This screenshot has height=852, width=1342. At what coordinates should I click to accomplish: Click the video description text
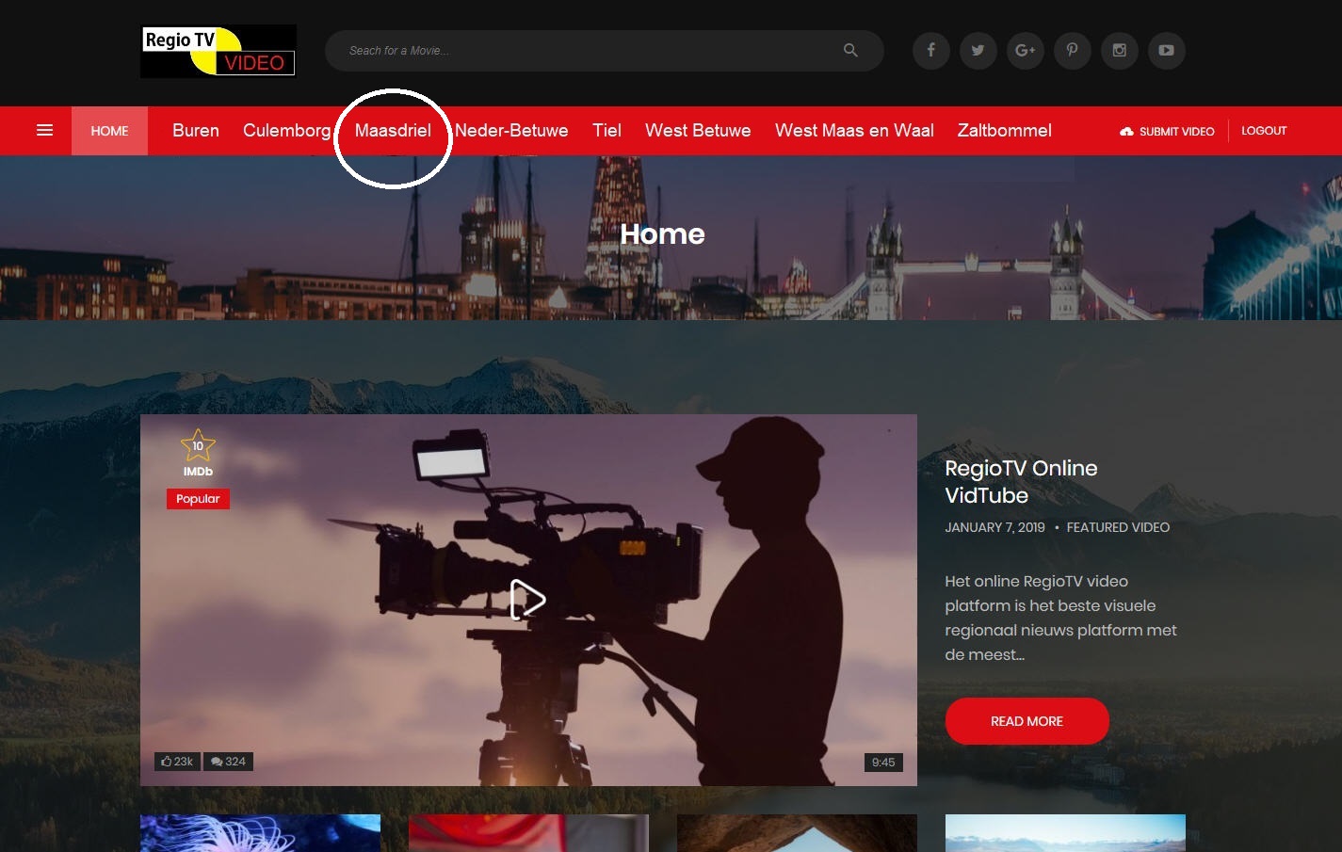coord(1060,618)
